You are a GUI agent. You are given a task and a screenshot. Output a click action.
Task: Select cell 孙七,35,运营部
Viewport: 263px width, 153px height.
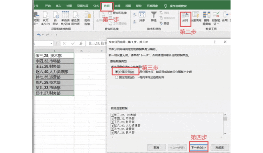pos(55,77)
